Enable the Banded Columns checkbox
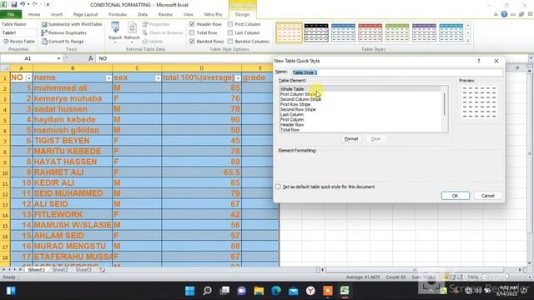 (230, 41)
